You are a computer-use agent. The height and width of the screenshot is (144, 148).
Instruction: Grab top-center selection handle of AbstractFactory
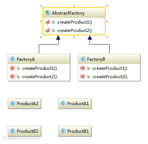click(74, 6)
